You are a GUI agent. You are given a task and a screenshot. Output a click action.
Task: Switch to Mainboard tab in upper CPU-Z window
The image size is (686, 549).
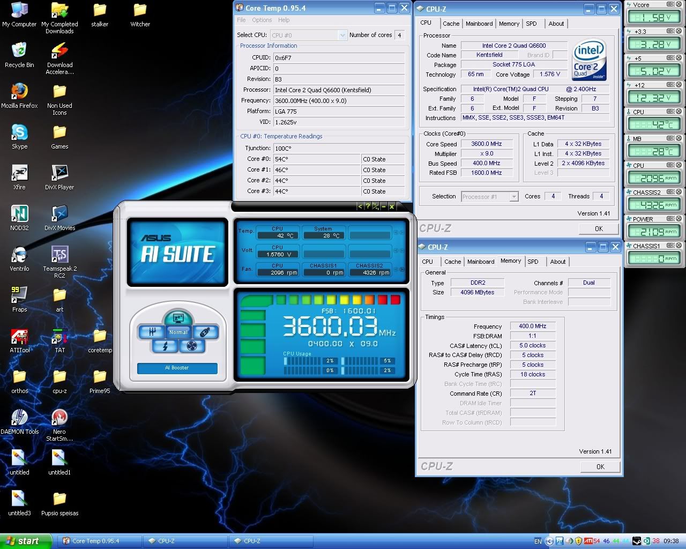point(479,24)
